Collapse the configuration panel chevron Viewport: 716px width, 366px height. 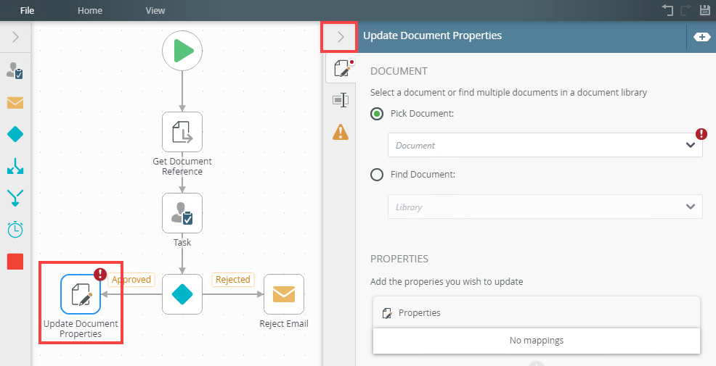point(340,37)
